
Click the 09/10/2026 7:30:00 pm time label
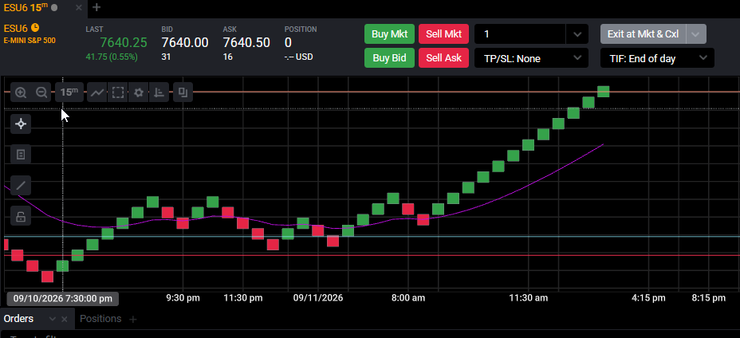[x=63, y=298]
